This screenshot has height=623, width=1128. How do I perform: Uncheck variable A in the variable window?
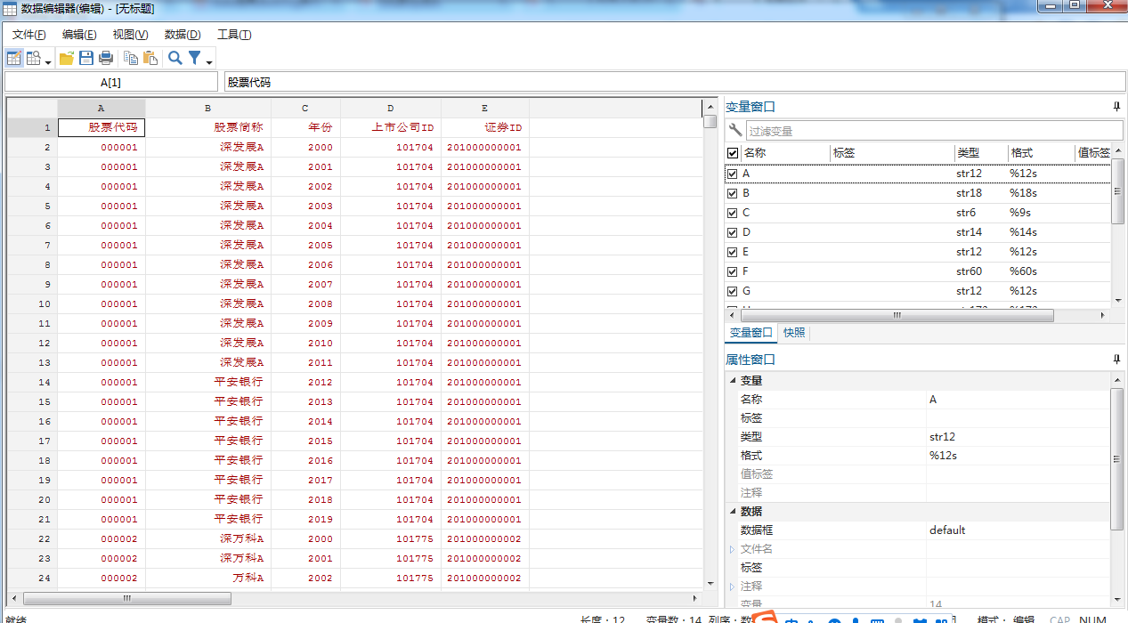point(733,174)
